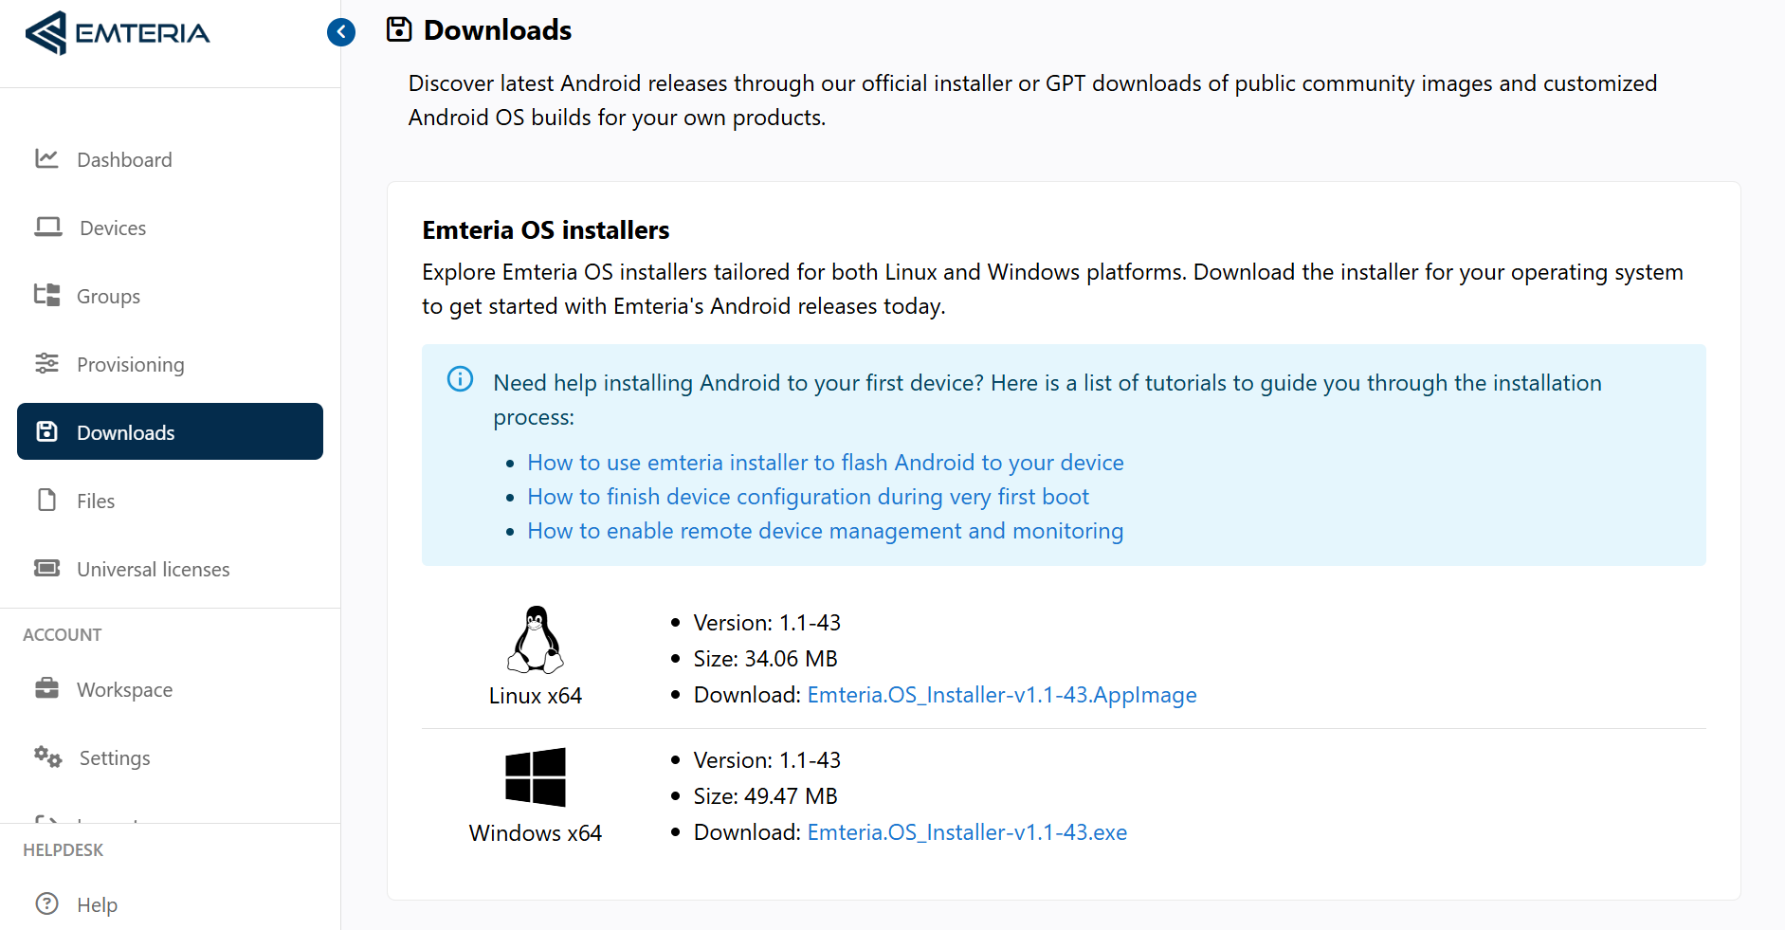Click the Emteria logo

[117, 33]
